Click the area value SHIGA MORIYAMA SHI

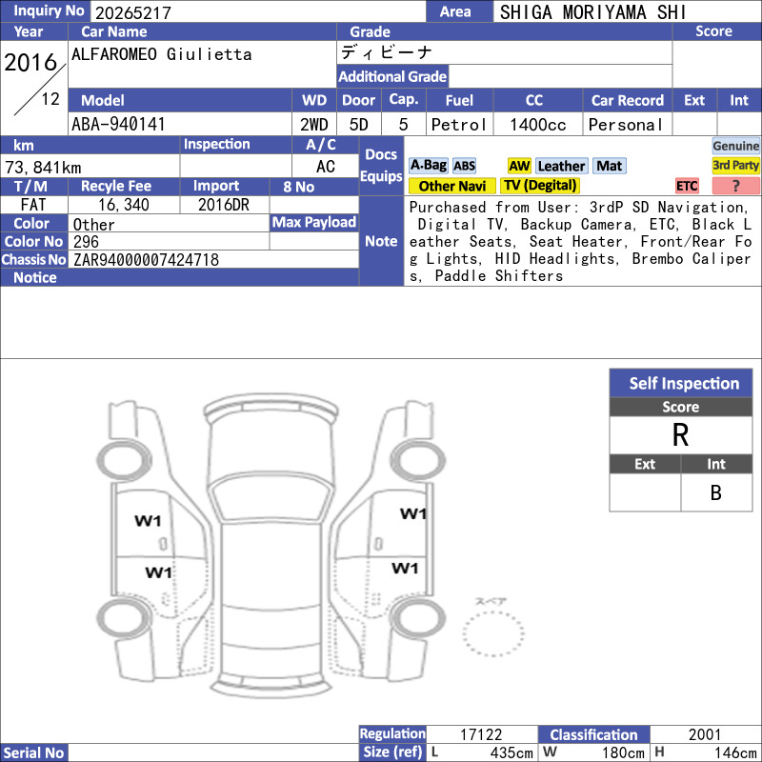pos(592,12)
